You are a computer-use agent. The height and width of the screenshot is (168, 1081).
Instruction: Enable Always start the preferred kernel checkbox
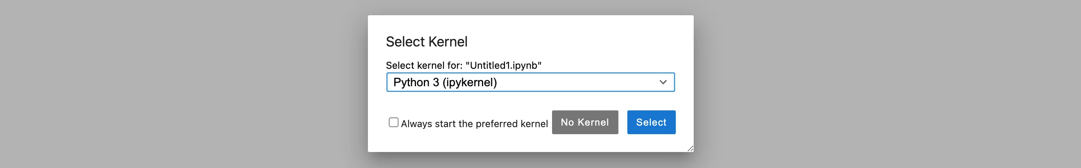point(393,122)
